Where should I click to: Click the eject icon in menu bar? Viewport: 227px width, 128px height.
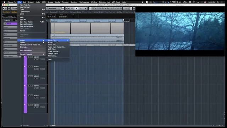(198, 2)
